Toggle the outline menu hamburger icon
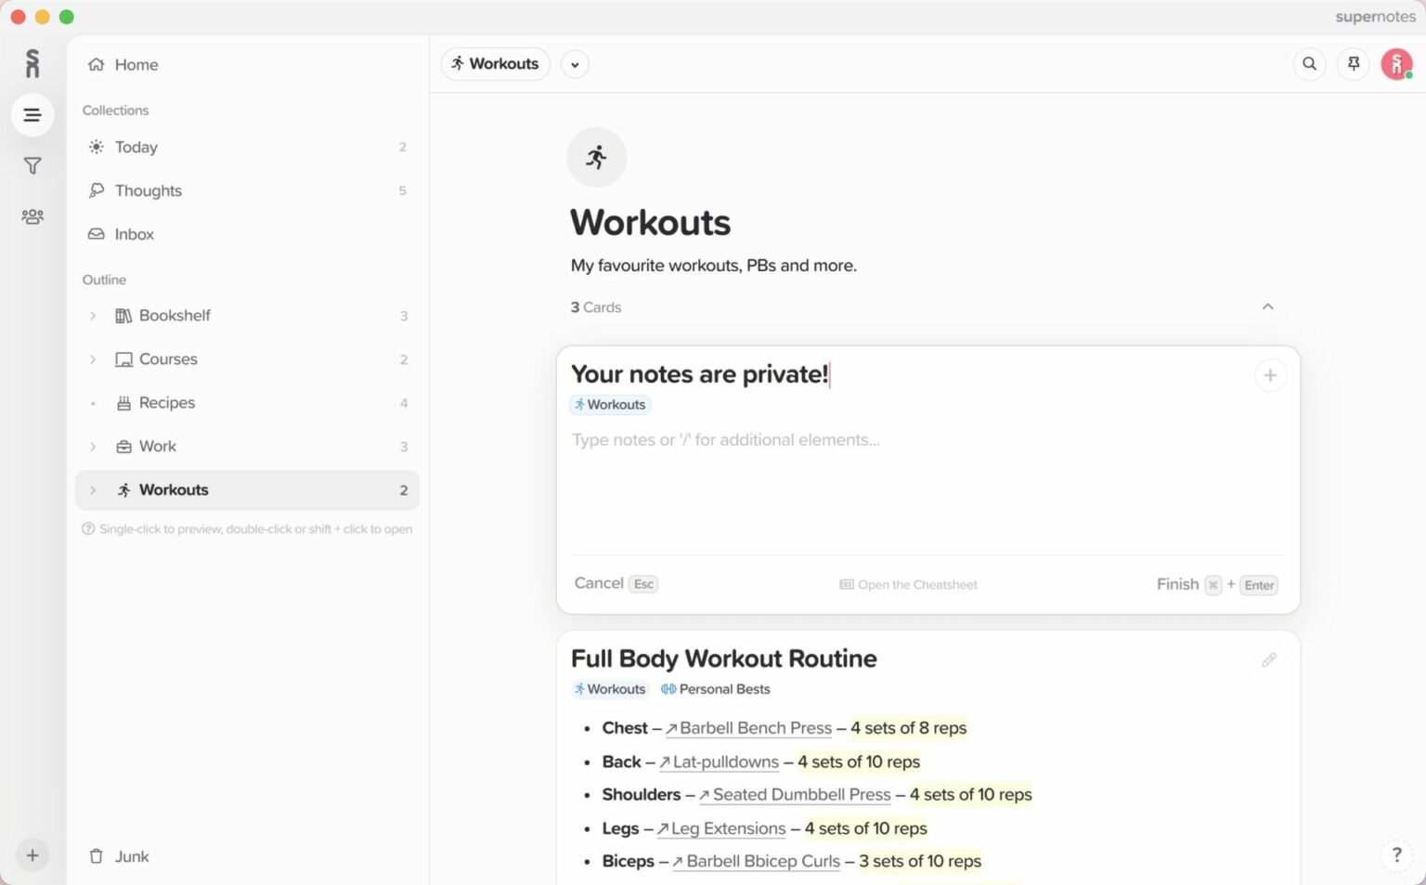 pos(32,115)
